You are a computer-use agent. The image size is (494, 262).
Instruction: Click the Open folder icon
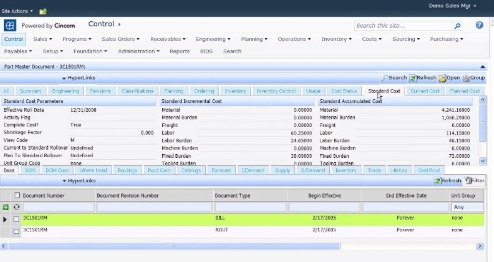(443, 78)
